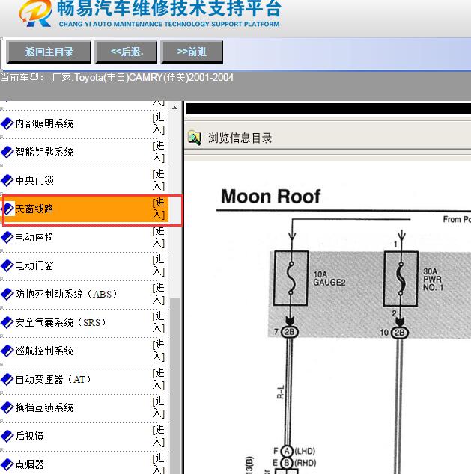The height and width of the screenshot is (474, 471).
Task: Click the book icon beside 智能钥匙系统
Action: 7,152
